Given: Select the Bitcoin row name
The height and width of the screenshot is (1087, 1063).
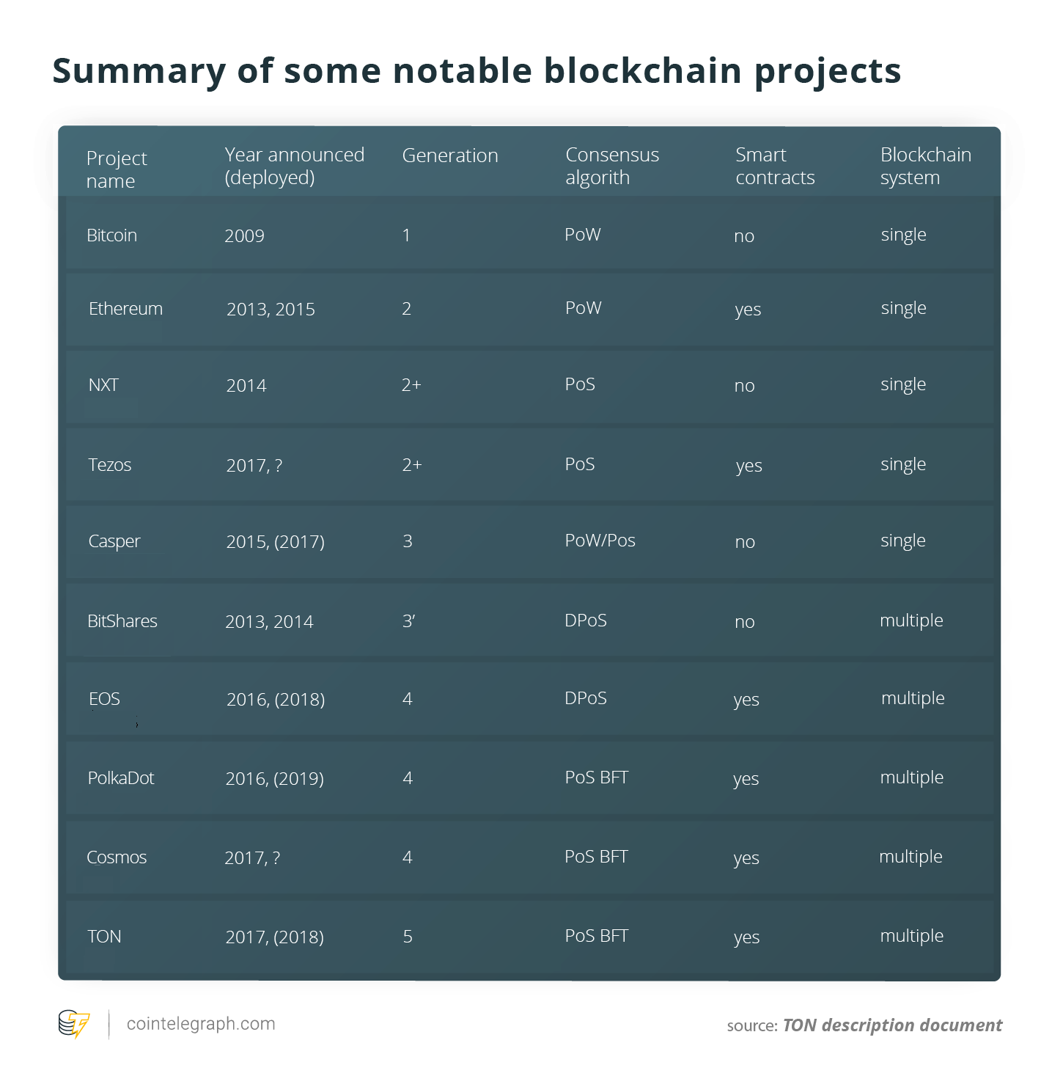Looking at the screenshot, I should 111,235.
